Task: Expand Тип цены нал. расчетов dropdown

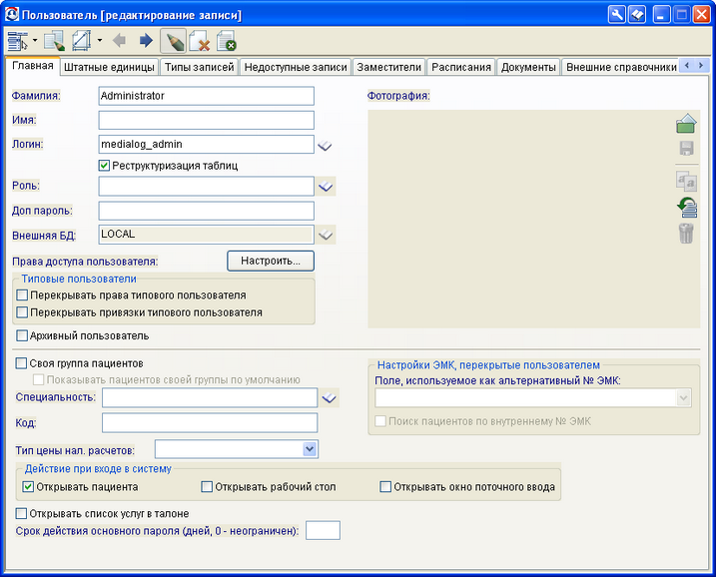Action: pyautogui.click(x=310, y=449)
